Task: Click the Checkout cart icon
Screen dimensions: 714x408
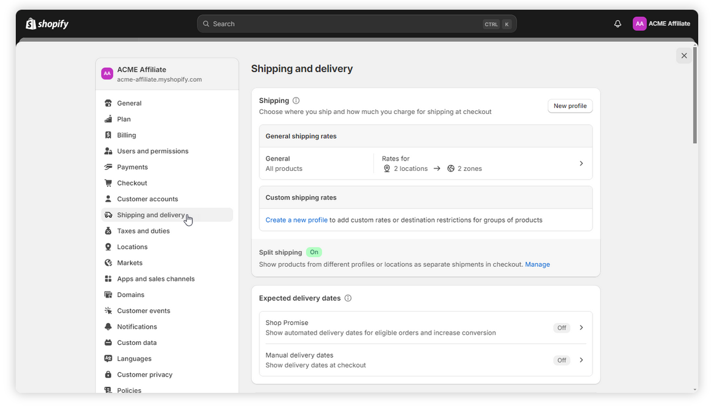Action: 108,183
